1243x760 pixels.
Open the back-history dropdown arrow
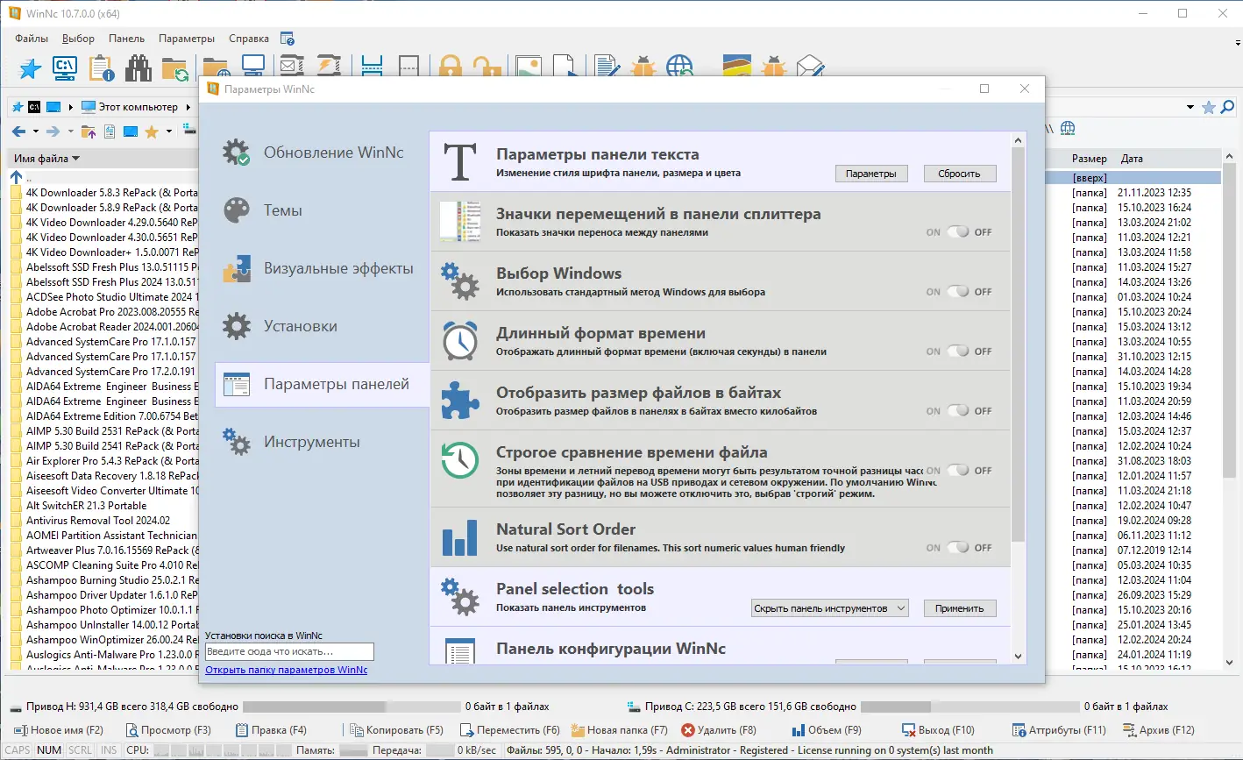pos(36,131)
